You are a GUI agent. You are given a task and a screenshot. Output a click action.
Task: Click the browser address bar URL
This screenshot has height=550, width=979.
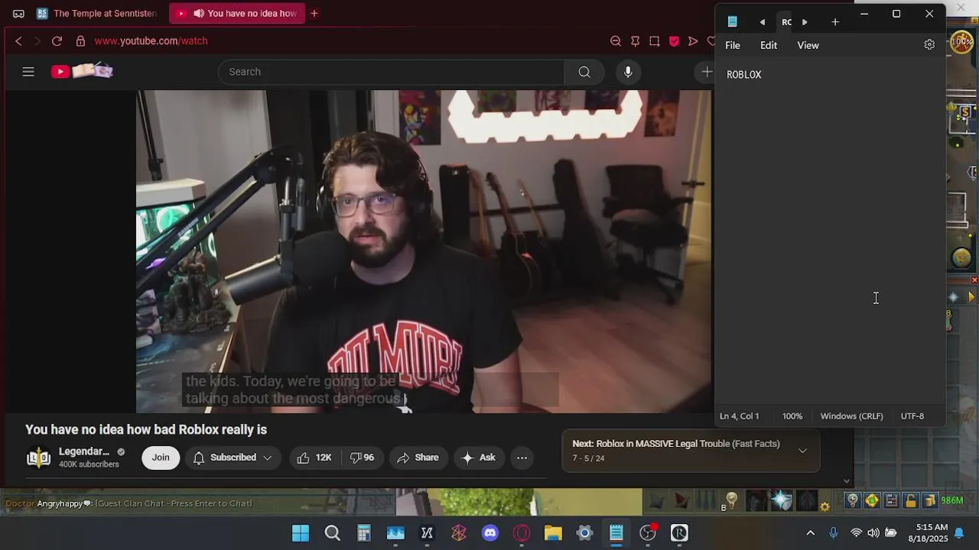click(x=151, y=41)
